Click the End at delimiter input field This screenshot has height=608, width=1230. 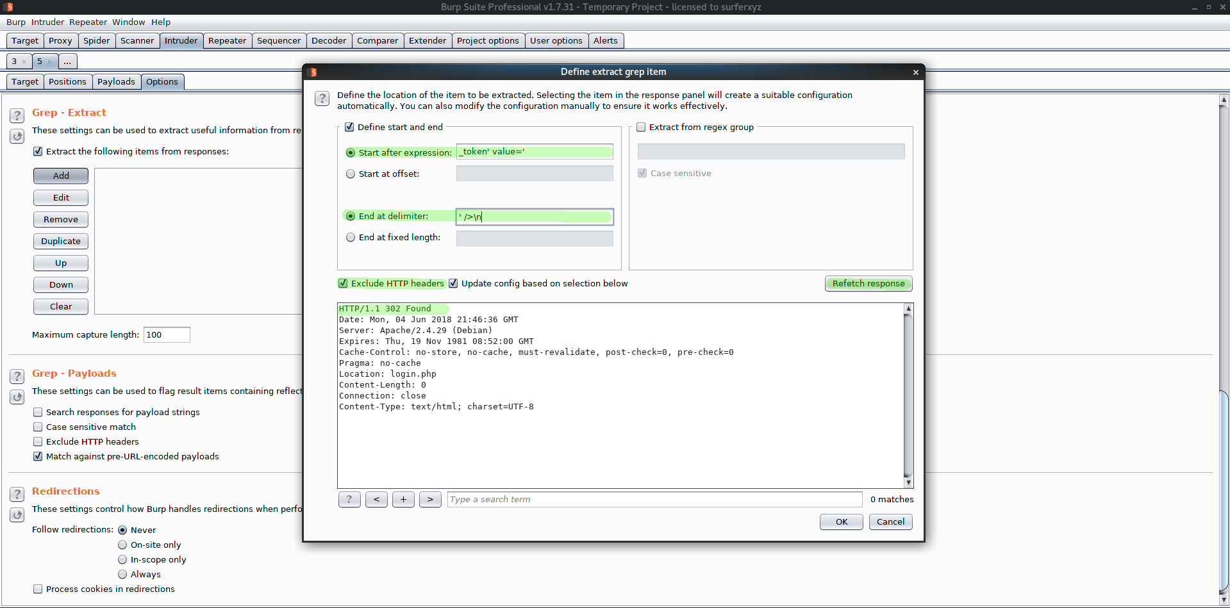point(535,217)
